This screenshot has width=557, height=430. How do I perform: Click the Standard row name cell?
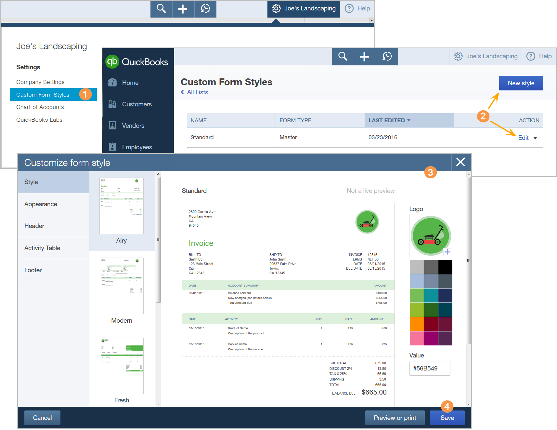pos(231,137)
